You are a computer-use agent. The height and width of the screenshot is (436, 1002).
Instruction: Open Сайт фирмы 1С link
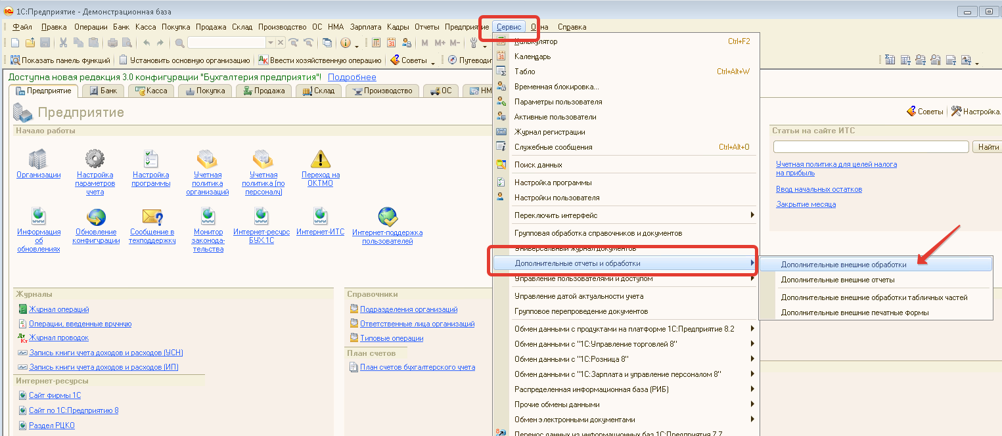point(55,395)
